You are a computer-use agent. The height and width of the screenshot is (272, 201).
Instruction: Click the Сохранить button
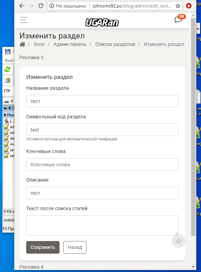click(x=43, y=247)
